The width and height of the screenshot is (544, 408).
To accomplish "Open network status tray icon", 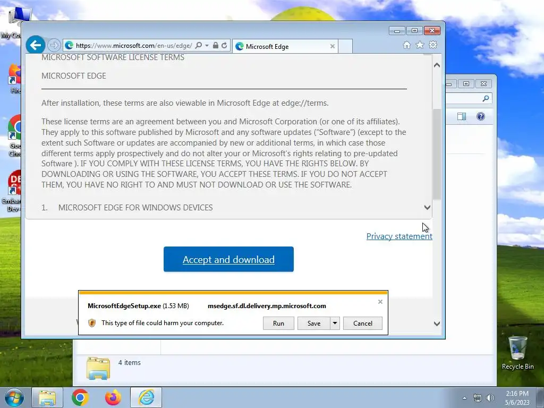I will 478,398.
